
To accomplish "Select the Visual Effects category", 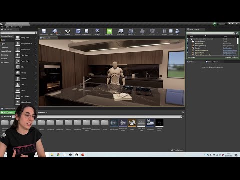I will pyautogui.click(x=6, y=51).
